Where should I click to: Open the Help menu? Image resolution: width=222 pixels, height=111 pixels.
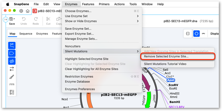click(160, 4)
